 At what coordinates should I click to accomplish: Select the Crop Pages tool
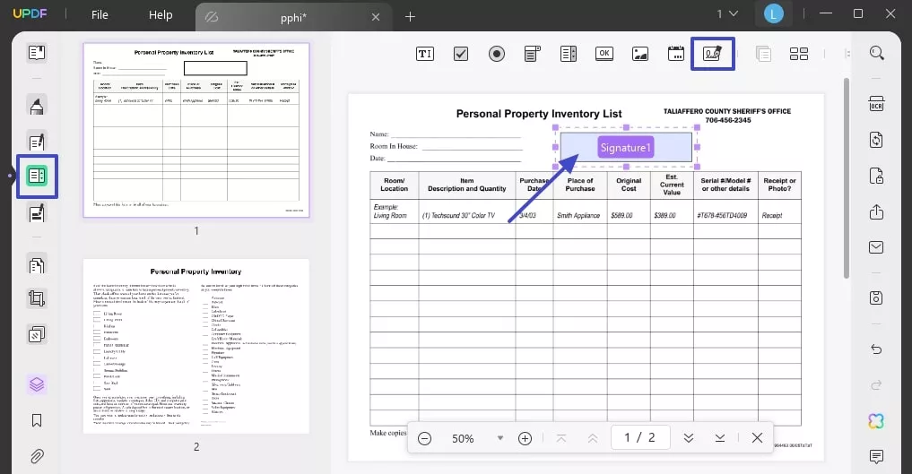coord(37,299)
